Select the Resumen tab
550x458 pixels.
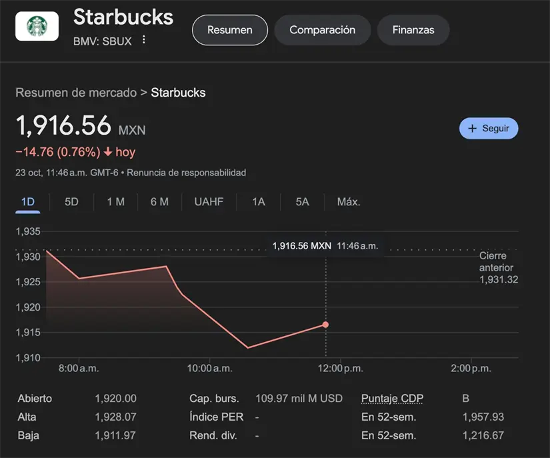[229, 30]
